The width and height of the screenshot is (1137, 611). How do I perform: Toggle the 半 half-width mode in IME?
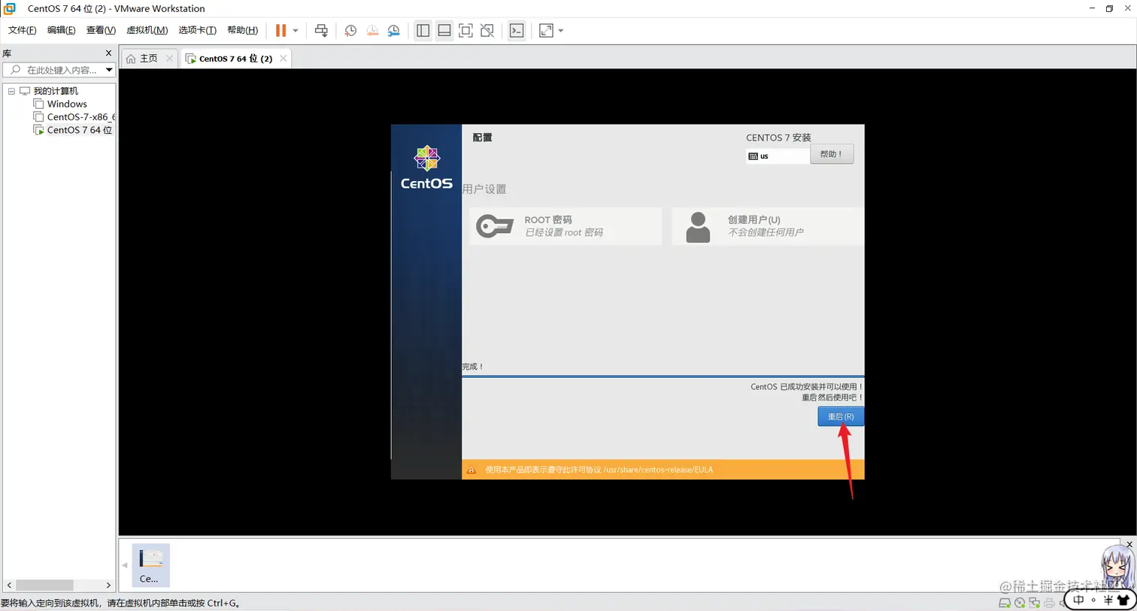1108,600
